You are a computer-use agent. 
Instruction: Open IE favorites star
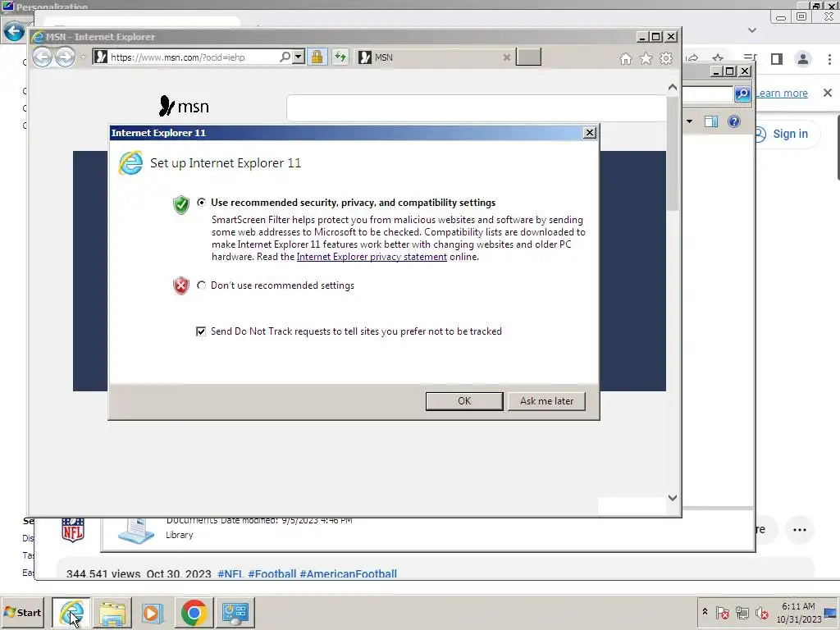(646, 58)
